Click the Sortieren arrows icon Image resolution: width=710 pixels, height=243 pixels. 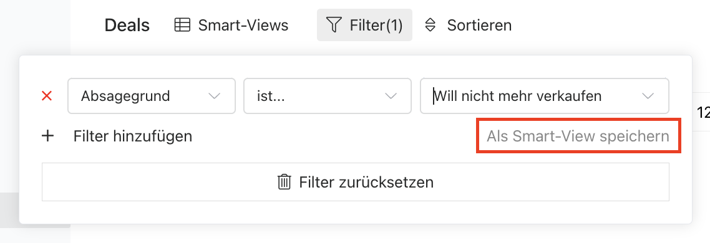pos(430,25)
